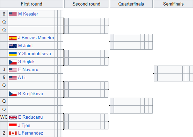Open the E Raducanu player link

[x=30, y=117]
